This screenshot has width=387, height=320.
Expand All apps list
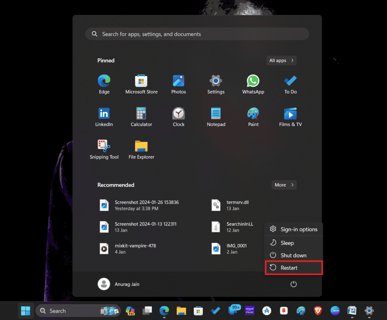(x=281, y=60)
